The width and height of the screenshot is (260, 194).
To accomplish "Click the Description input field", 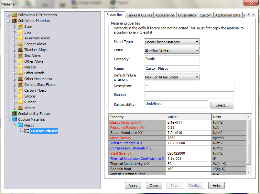I will [x=189, y=86].
